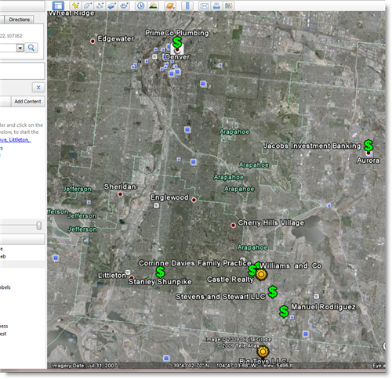Click the Aurora city label
The height and width of the screenshot is (379, 392).
[368, 161]
